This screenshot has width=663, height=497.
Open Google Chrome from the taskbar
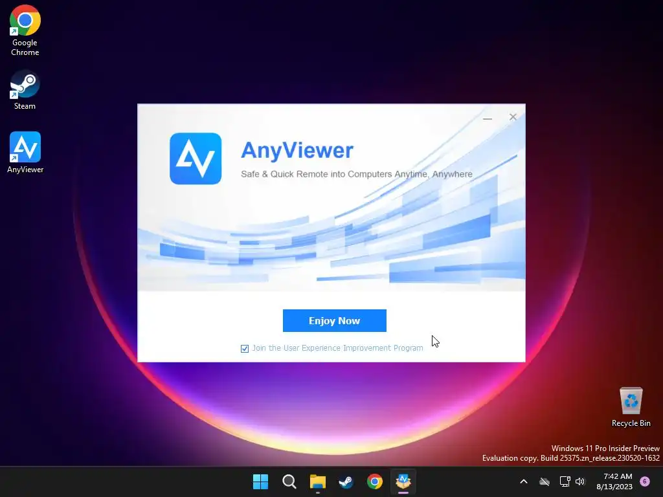pyautogui.click(x=375, y=481)
